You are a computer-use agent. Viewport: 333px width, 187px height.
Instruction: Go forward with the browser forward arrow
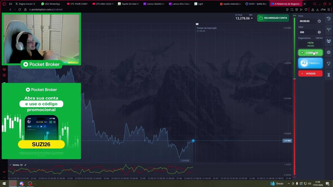(15, 10)
